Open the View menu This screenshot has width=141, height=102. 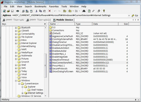[20, 7]
